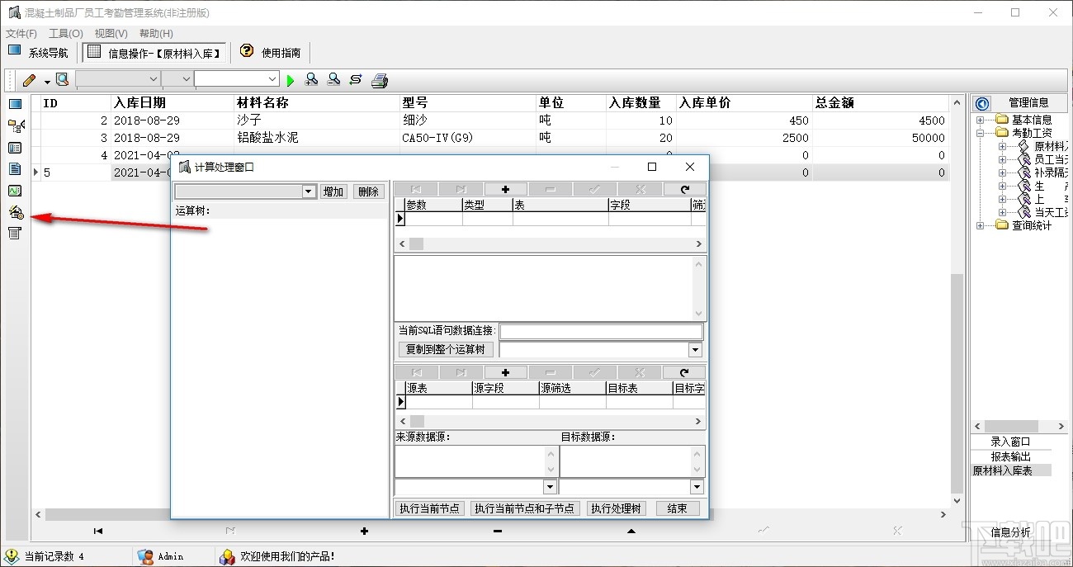Open the 运算树 node dropdown in calc window
The height and width of the screenshot is (567, 1073).
click(x=310, y=191)
